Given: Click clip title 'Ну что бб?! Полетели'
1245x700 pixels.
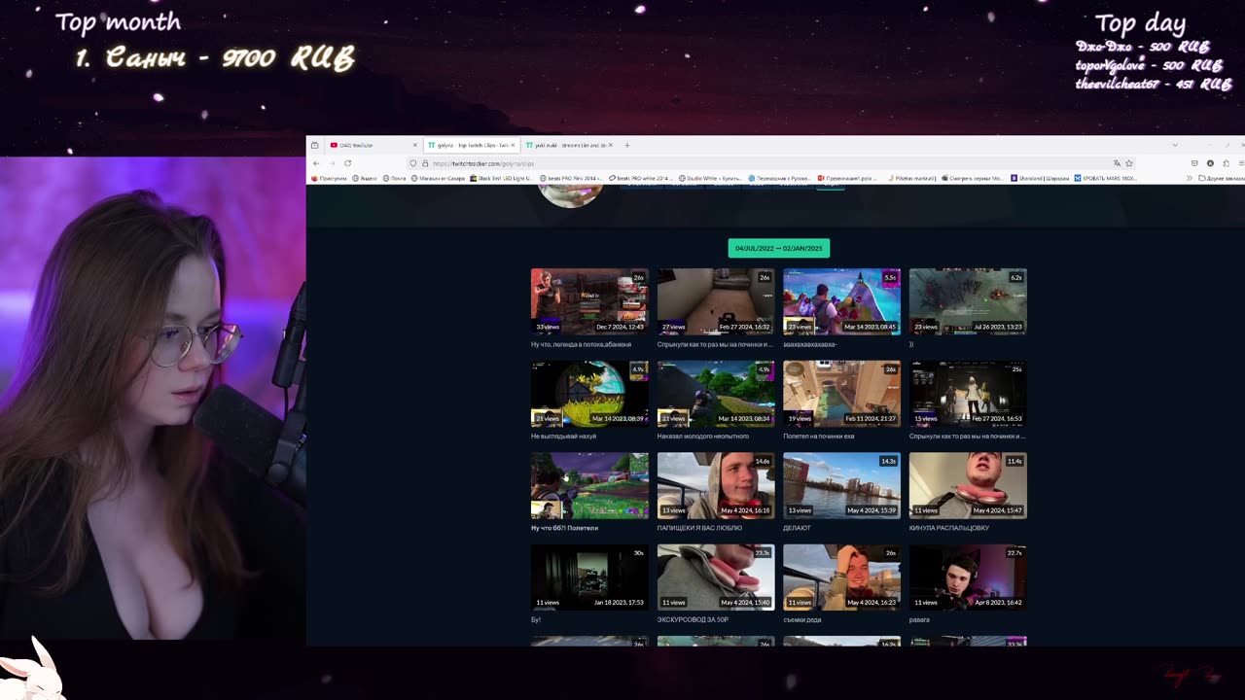Looking at the screenshot, I should [x=564, y=528].
